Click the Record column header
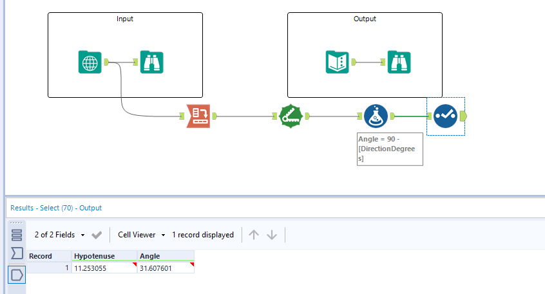Viewport: 545px width, 294px height. (x=49, y=256)
